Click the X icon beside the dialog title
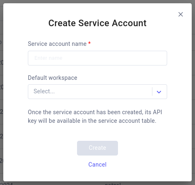Screen dimensions: 195x185 click(x=181, y=14)
